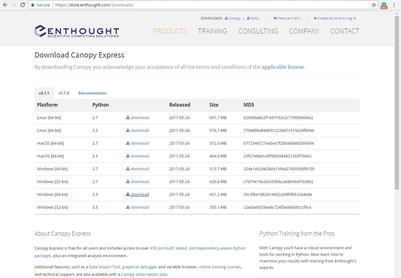Click the Canopy download icon in header
Image resolution: width=401 pixels, height=278 pixels.
coord(226,18)
